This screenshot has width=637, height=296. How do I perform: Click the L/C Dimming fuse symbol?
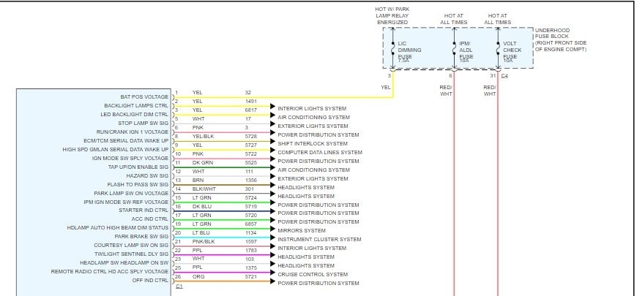392,50
